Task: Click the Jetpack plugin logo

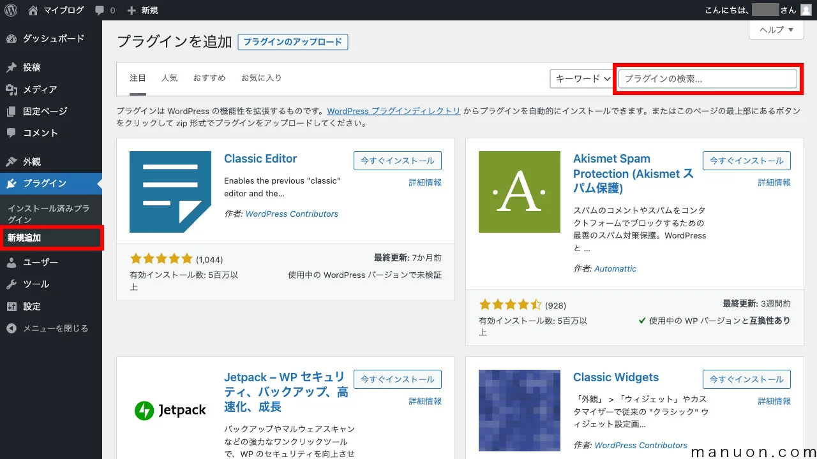Action: pyautogui.click(x=170, y=411)
